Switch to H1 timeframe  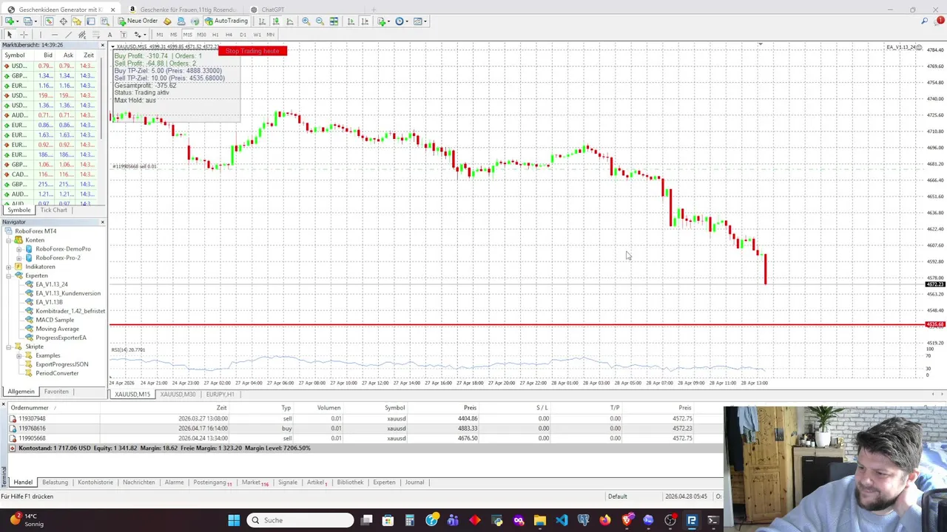coord(215,35)
